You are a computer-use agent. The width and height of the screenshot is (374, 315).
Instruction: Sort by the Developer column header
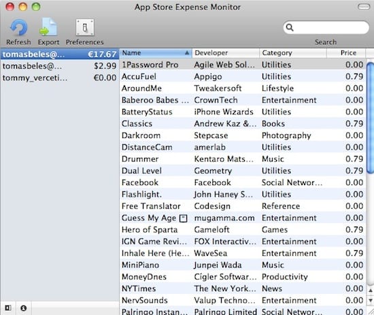pos(226,53)
